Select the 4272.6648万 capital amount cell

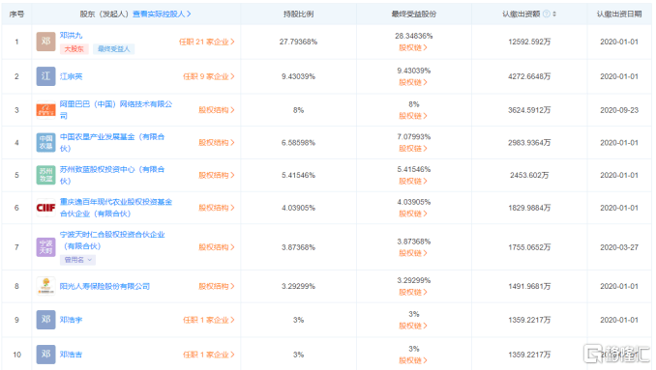[x=529, y=76]
